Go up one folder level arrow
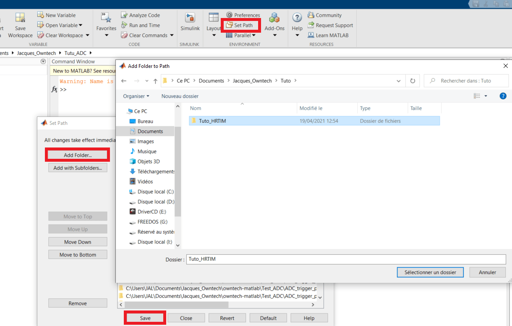 [x=156, y=81]
